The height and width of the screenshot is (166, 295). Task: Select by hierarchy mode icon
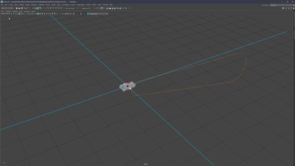[35, 8]
